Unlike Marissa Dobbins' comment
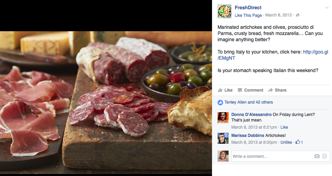 [286, 142]
